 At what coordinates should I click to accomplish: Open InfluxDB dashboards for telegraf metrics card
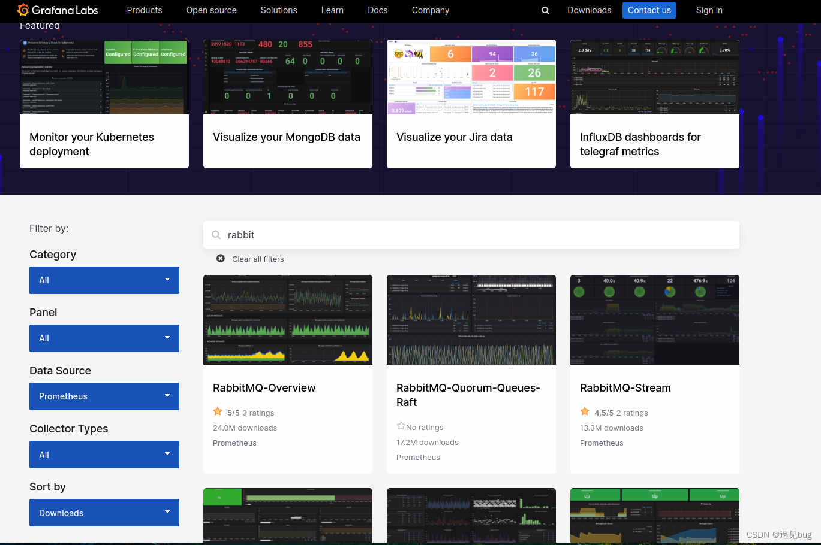tap(655, 104)
